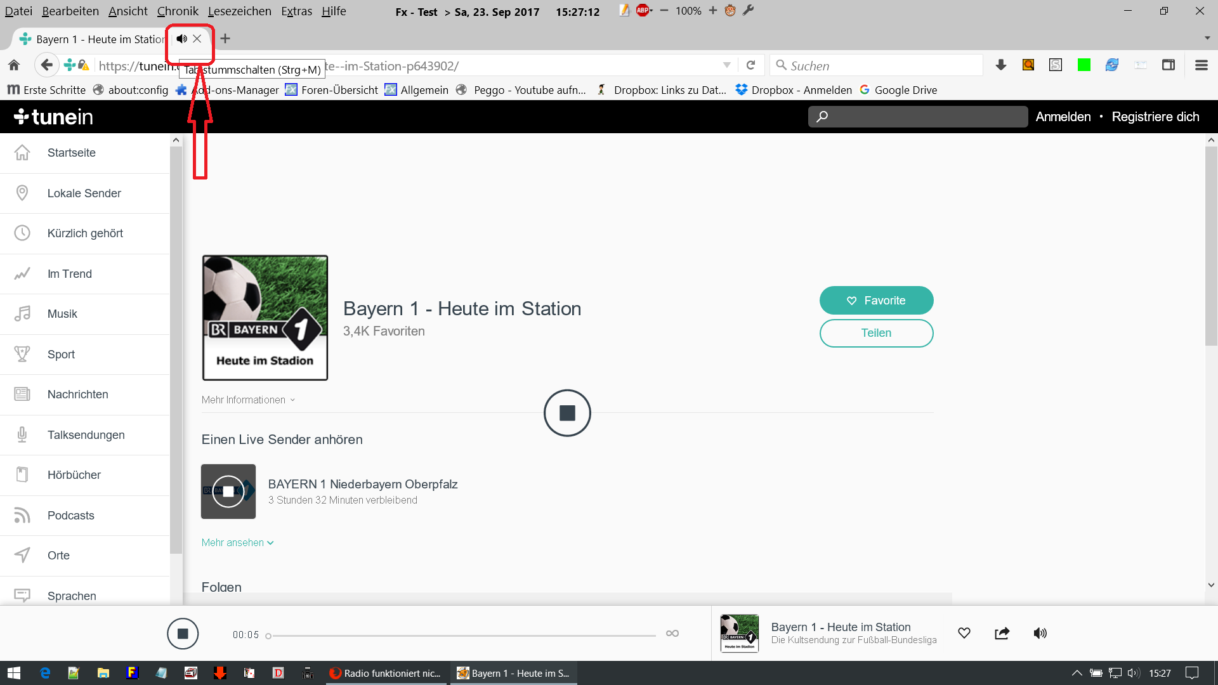Open the URL bar history dropdown arrow
The image size is (1218, 685).
point(727,65)
